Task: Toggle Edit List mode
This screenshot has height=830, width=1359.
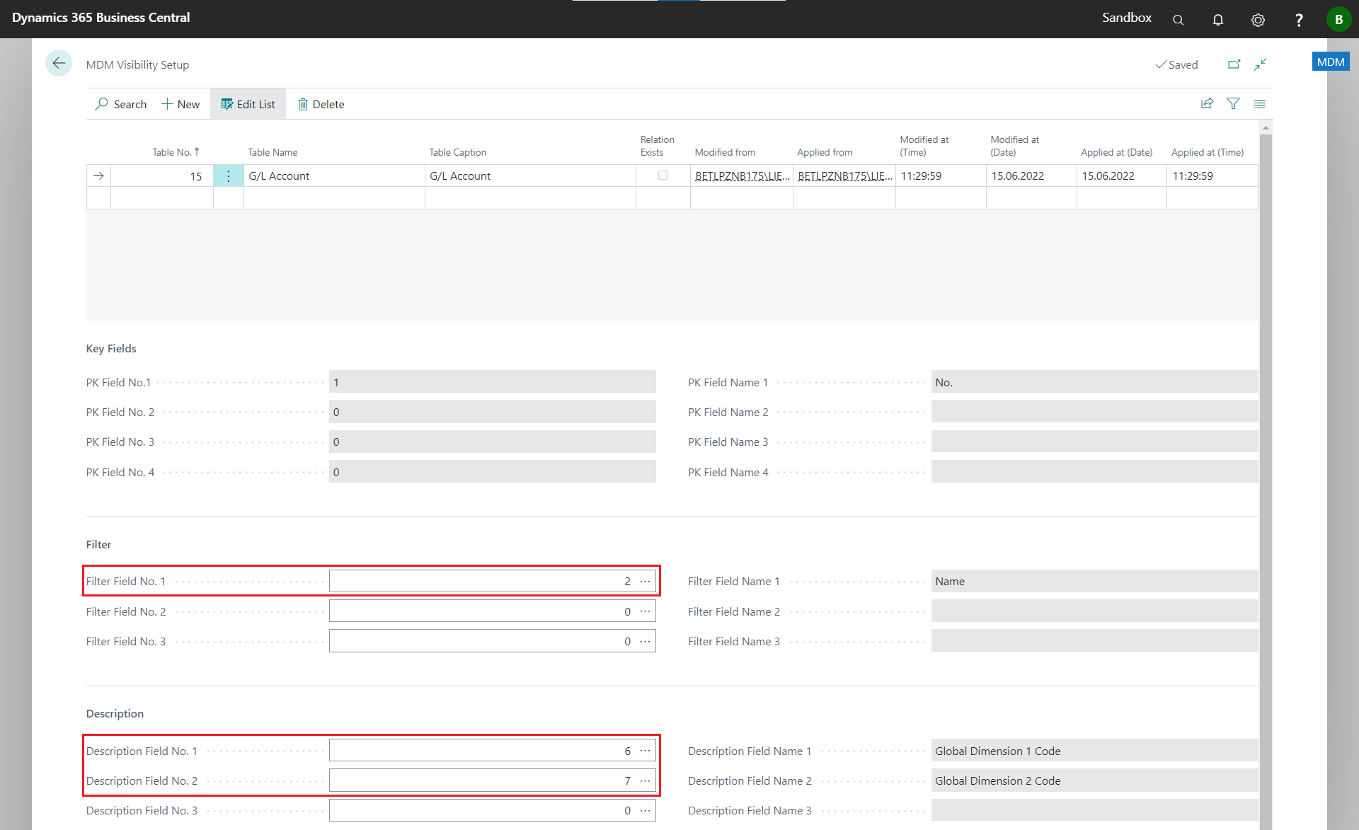Action: [248, 104]
